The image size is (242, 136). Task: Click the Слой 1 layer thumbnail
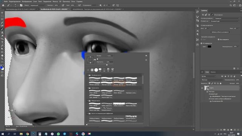coord(206,88)
